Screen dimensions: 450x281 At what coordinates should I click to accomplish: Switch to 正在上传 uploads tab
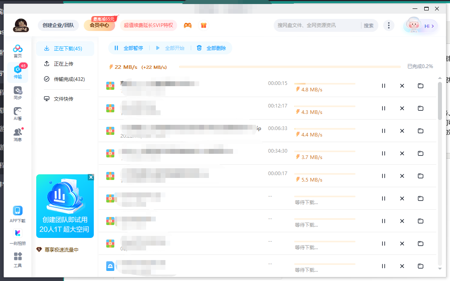pos(64,64)
